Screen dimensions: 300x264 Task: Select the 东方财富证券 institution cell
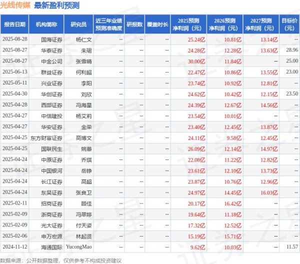(x=46, y=138)
